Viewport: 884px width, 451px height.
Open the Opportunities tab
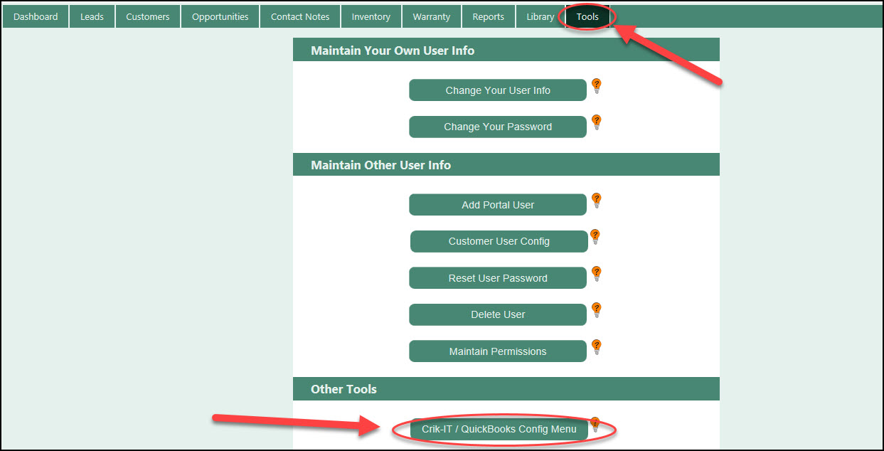[220, 16]
